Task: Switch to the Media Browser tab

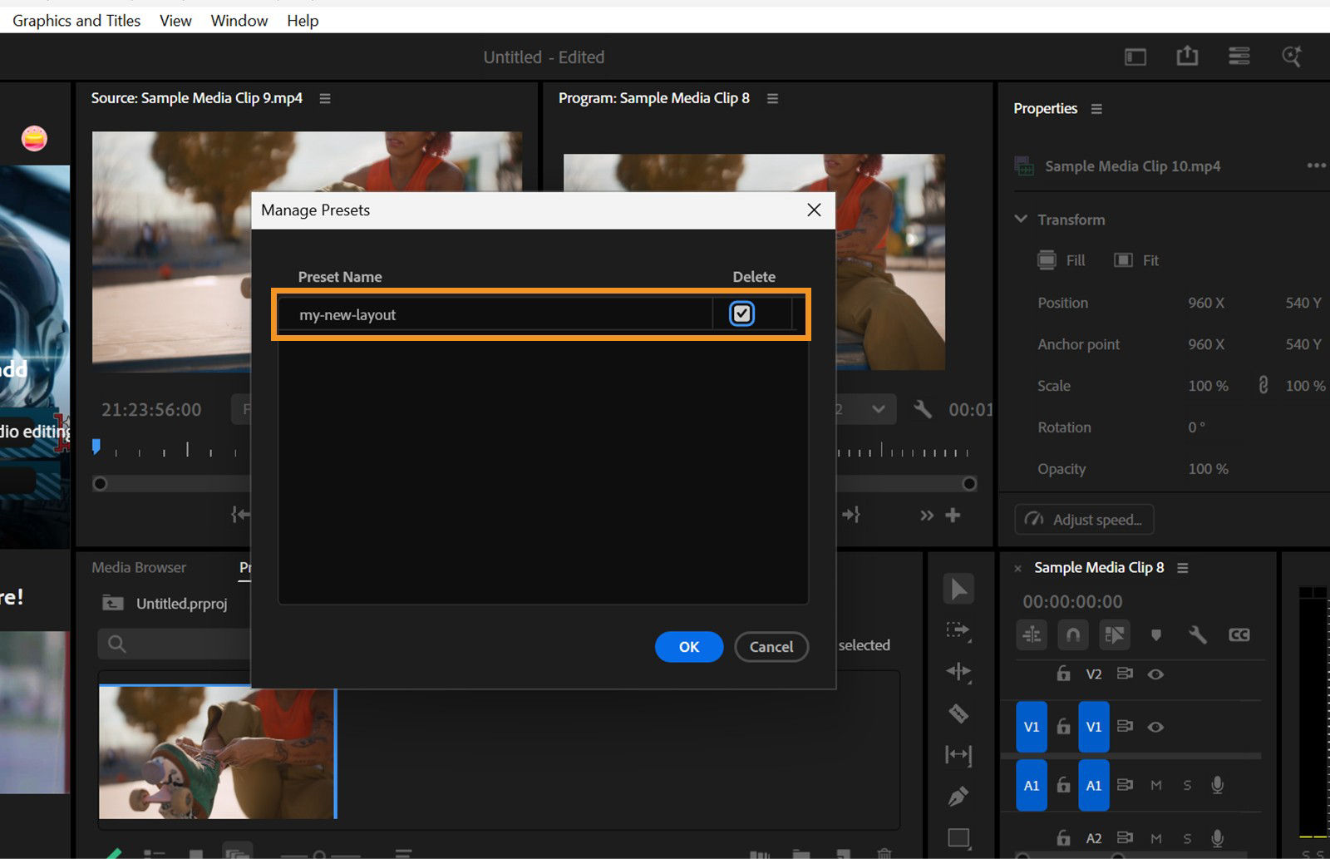Action: pos(138,567)
